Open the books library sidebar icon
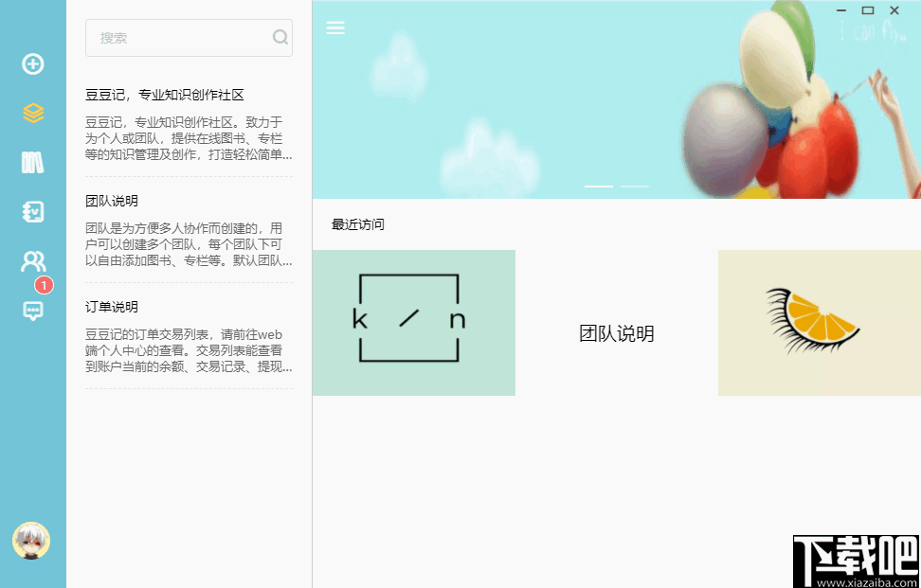The height and width of the screenshot is (588, 921). (33, 163)
